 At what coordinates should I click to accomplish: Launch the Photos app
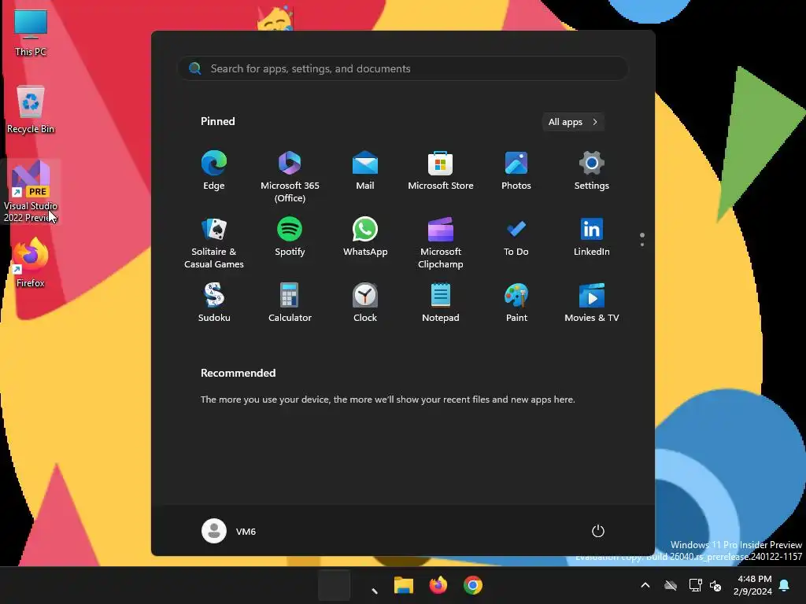point(516,171)
